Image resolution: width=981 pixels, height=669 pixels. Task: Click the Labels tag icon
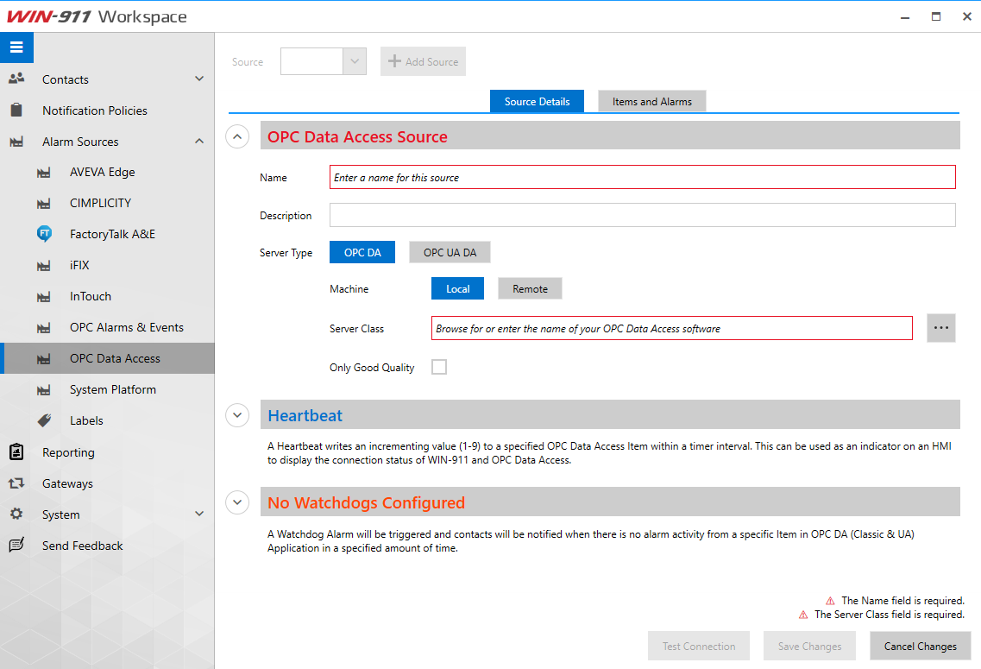coord(44,420)
